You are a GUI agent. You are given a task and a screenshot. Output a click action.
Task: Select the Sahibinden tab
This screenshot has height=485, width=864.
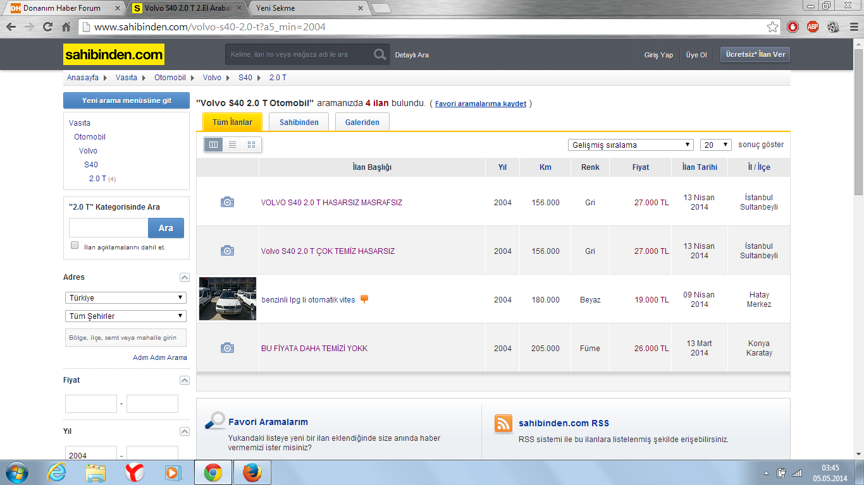[x=299, y=122]
